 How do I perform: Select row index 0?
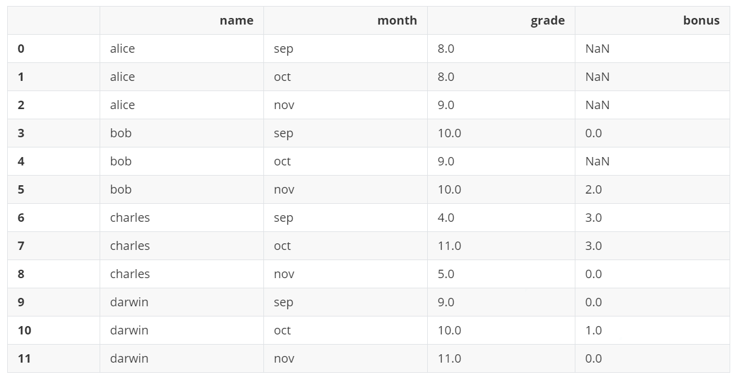pyautogui.click(x=21, y=49)
